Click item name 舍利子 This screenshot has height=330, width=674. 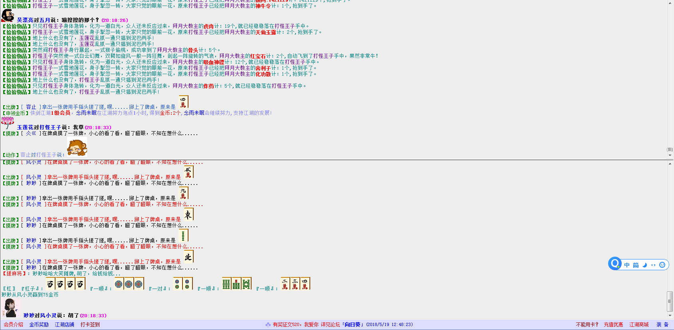[x=263, y=68]
